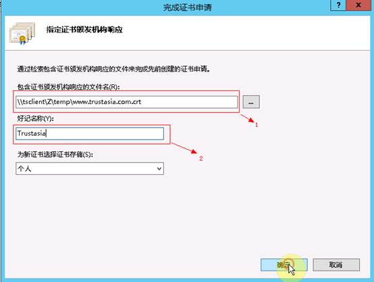Click the red arrow pointing to number 1
The height and width of the screenshot is (282, 374).
point(247,119)
